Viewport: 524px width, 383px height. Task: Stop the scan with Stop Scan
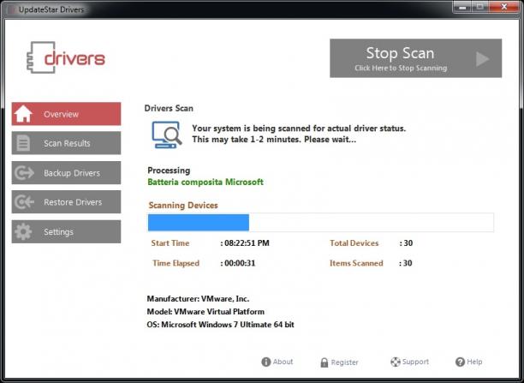click(x=416, y=58)
